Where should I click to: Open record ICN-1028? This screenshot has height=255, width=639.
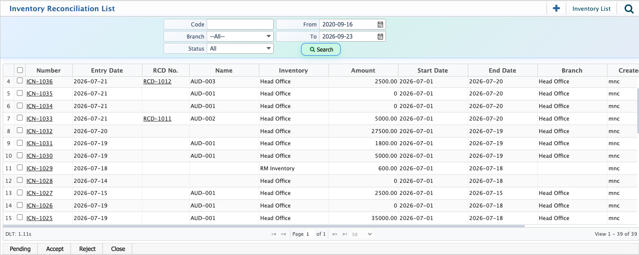tap(40, 181)
